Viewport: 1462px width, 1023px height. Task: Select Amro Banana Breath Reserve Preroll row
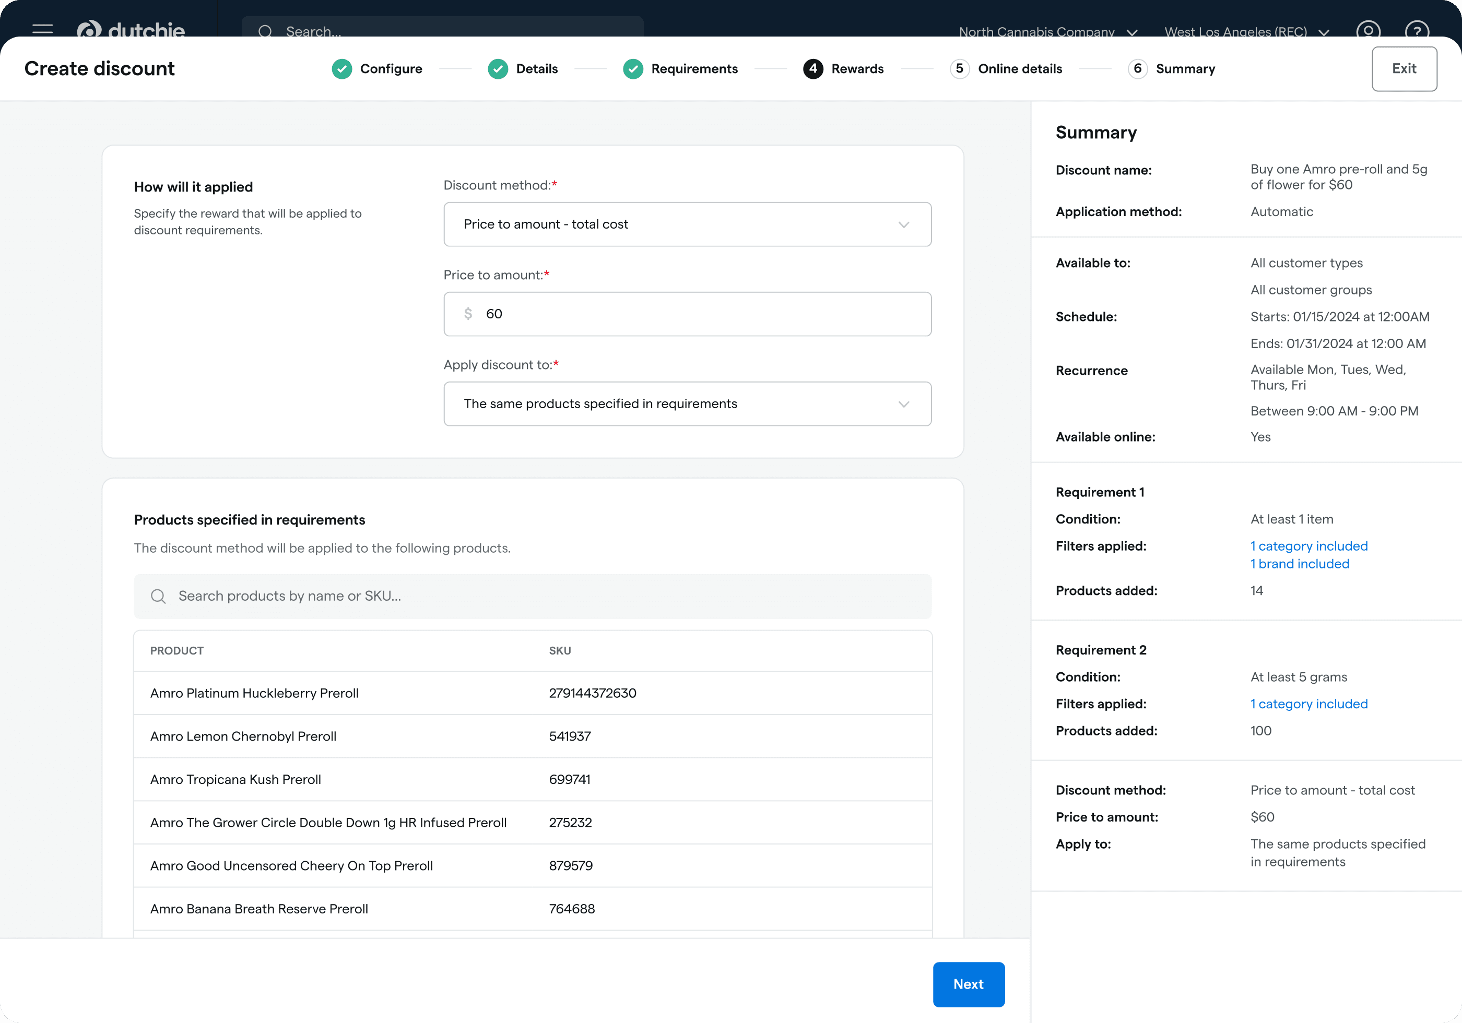[x=533, y=909]
